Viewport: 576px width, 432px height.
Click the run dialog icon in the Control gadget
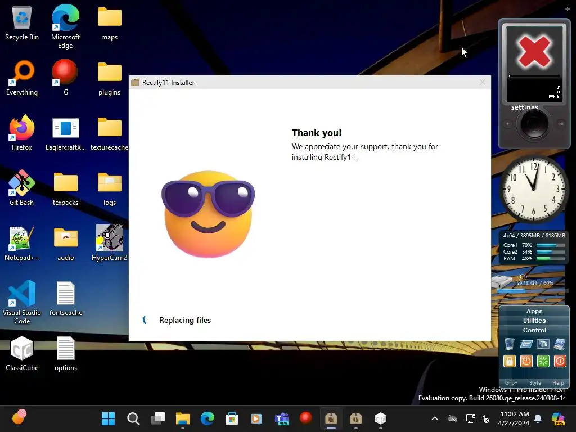526,344
